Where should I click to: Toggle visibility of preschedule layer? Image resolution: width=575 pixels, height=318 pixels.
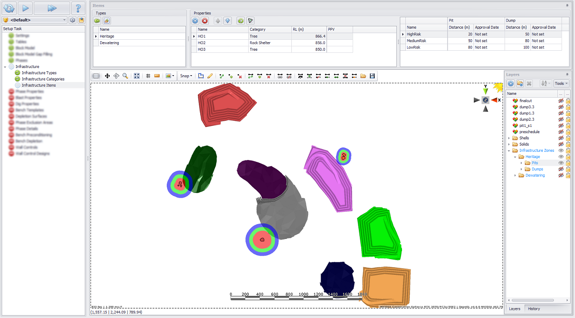pyautogui.click(x=561, y=132)
